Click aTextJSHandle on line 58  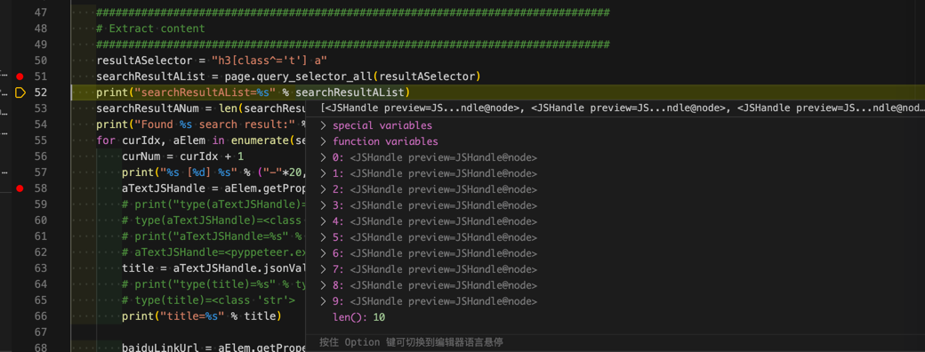pos(164,188)
